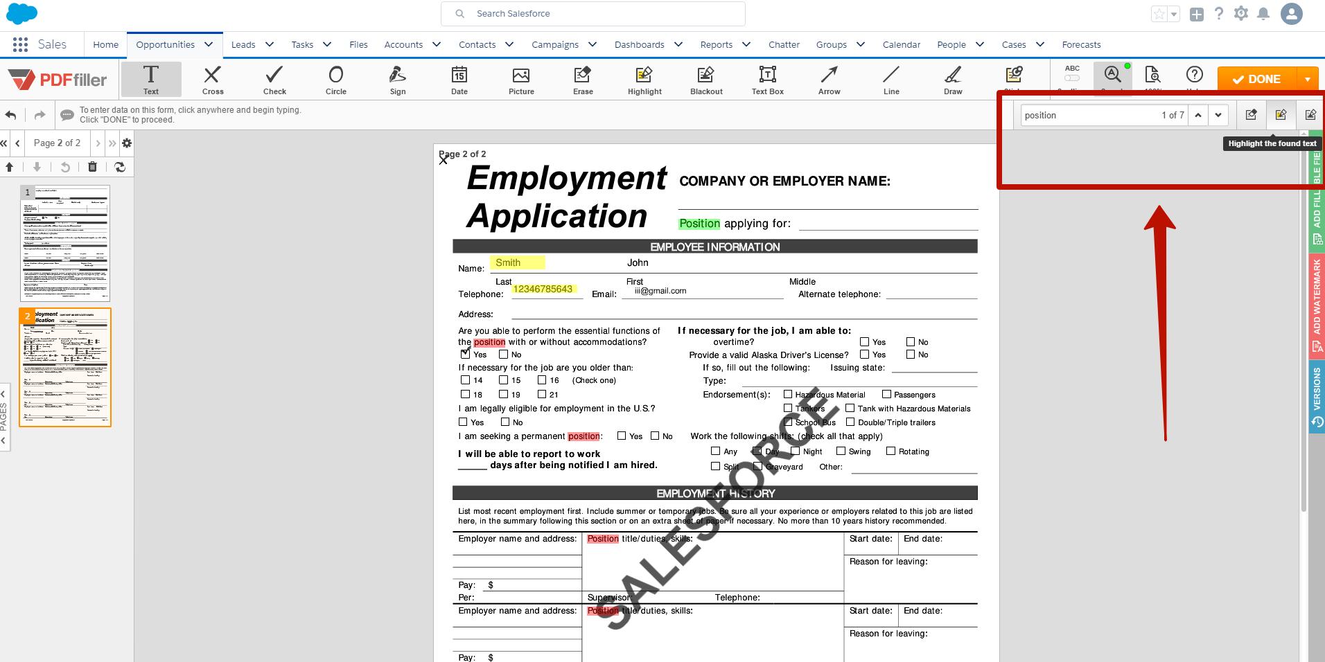1325x662 pixels.
Task: Open the Versions side tab
Action: [x=1317, y=396]
